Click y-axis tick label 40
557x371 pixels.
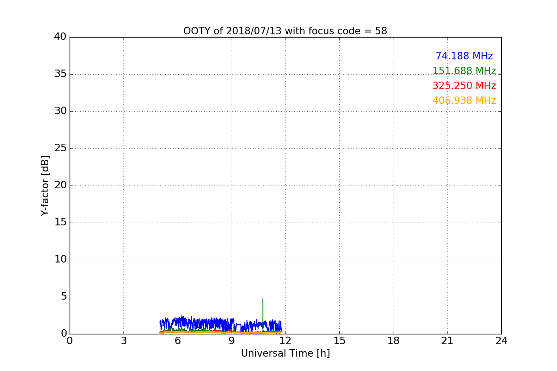pos(60,37)
